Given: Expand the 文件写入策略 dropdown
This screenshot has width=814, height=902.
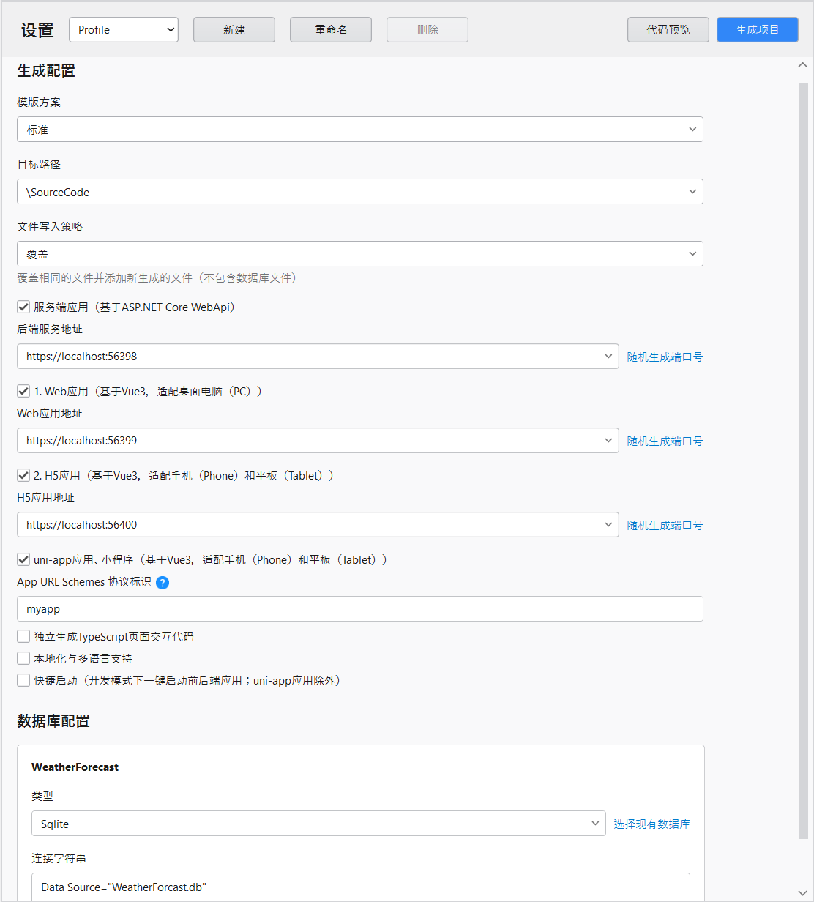Looking at the screenshot, I should [359, 254].
